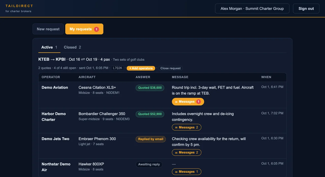Click the + Add operators button
Viewport: 325px width, 177px height.
(x=141, y=68)
